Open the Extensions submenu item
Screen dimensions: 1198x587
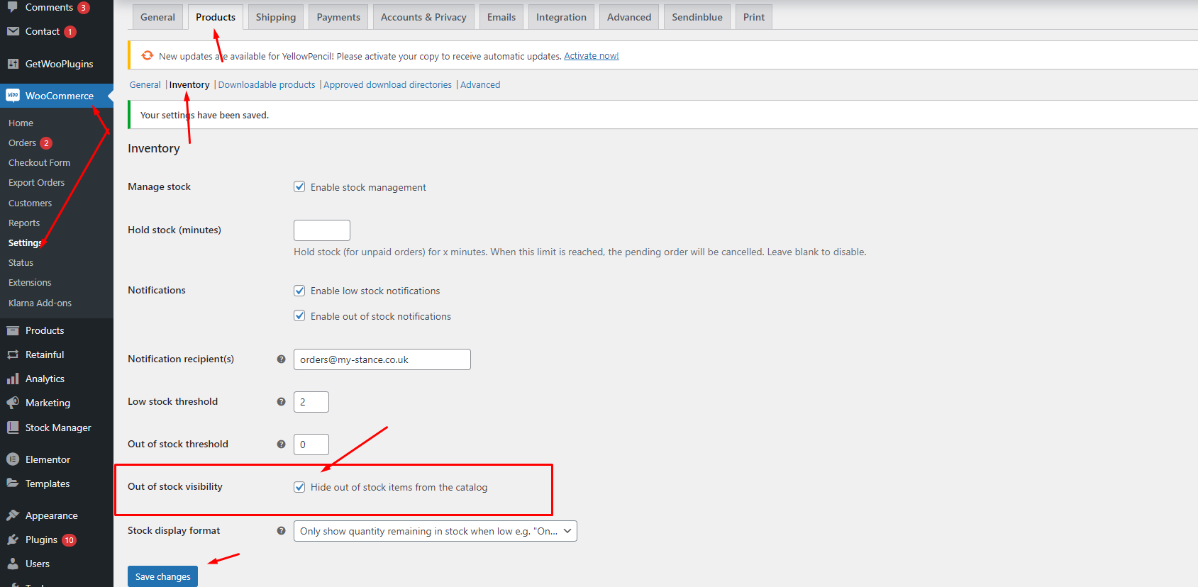pyautogui.click(x=30, y=282)
